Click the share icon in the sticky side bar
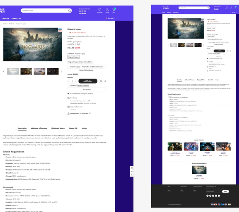 click(132, 172)
